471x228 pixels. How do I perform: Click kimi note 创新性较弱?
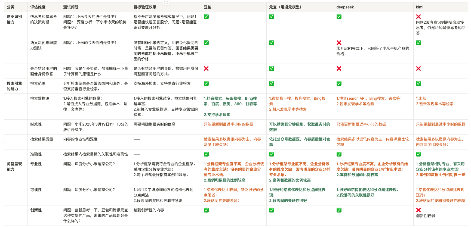(x=425, y=216)
